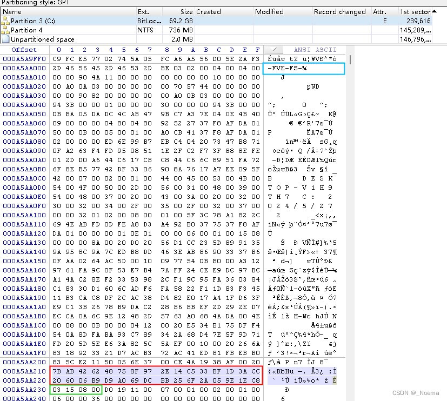Click the pWD text in ASCII column
The width and height of the screenshot is (447, 401).
313,86
